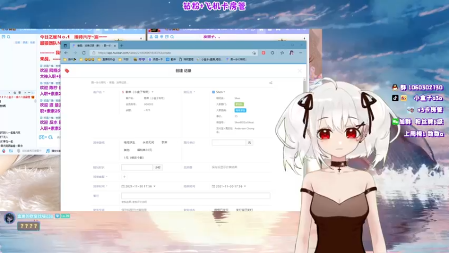Select the 微信已支付 status option
449x253 pixels.
(x=221, y=210)
